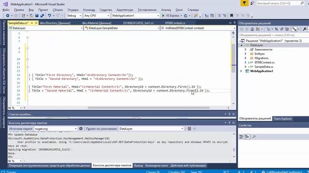This screenshot has height=173, width=309.
Task: Switch to EFDBContext.cs tab
Action: [x=175, y=23]
